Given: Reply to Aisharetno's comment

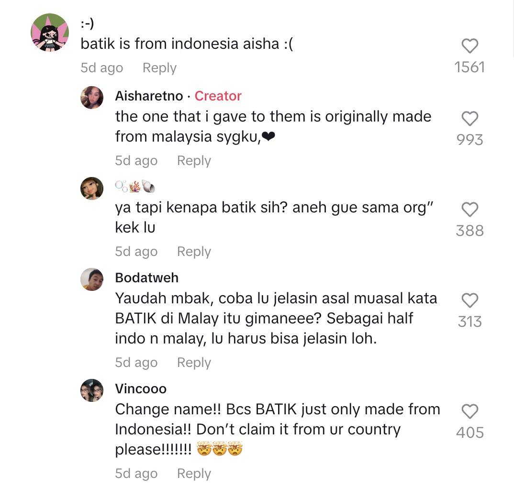Looking at the screenshot, I should click(194, 161).
